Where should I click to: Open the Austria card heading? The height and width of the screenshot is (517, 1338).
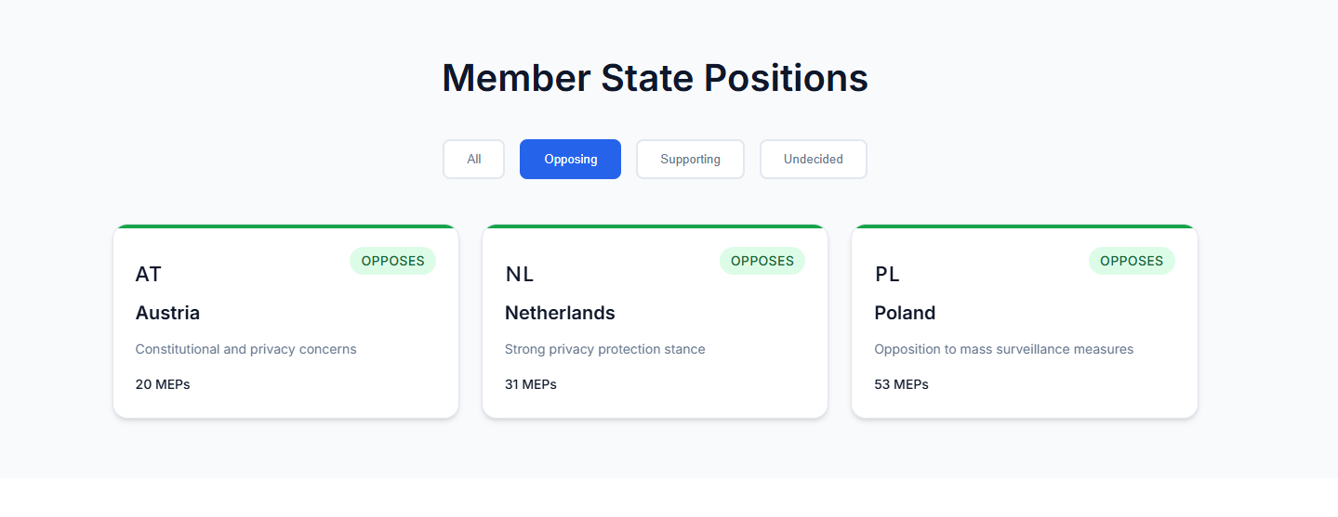[167, 313]
